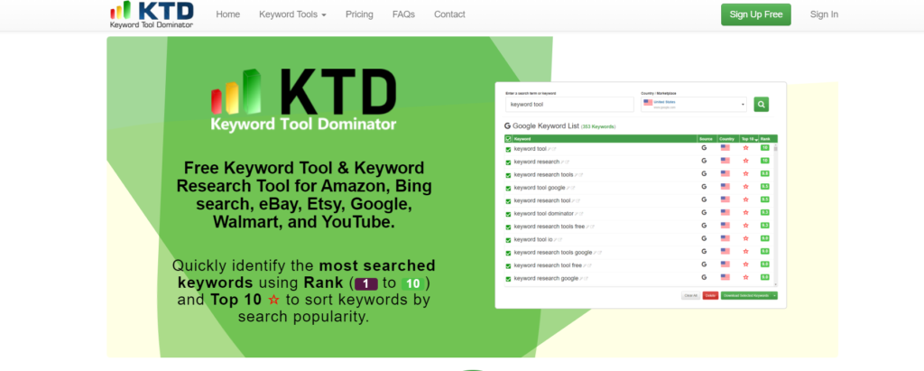924x371 pixels.
Task: Go to the Home menu item
Action: 228,14
